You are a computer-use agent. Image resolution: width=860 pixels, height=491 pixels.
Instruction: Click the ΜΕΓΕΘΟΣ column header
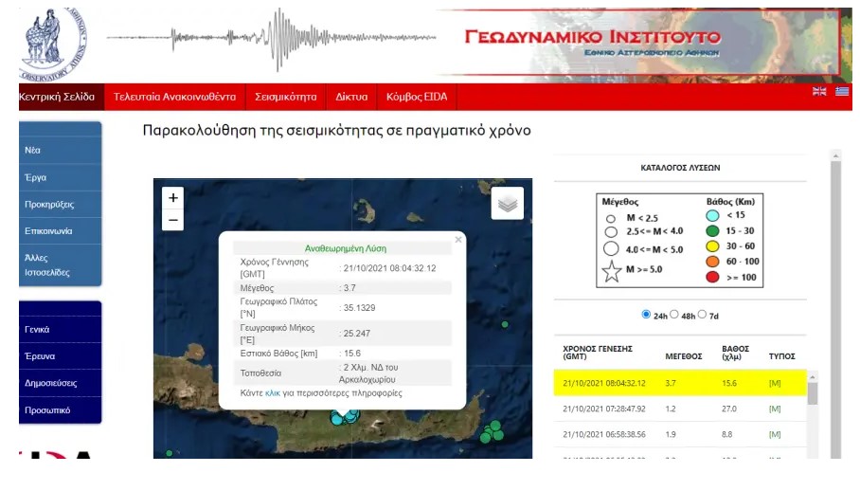(684, 356)
